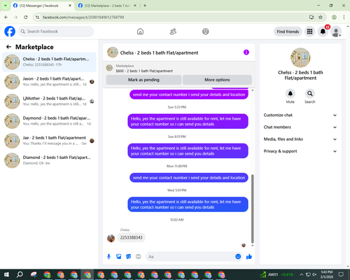This screenshot has width=350, height=280.
Task: Click the chat message scrollbar thumb
Action: pos(252,209)
